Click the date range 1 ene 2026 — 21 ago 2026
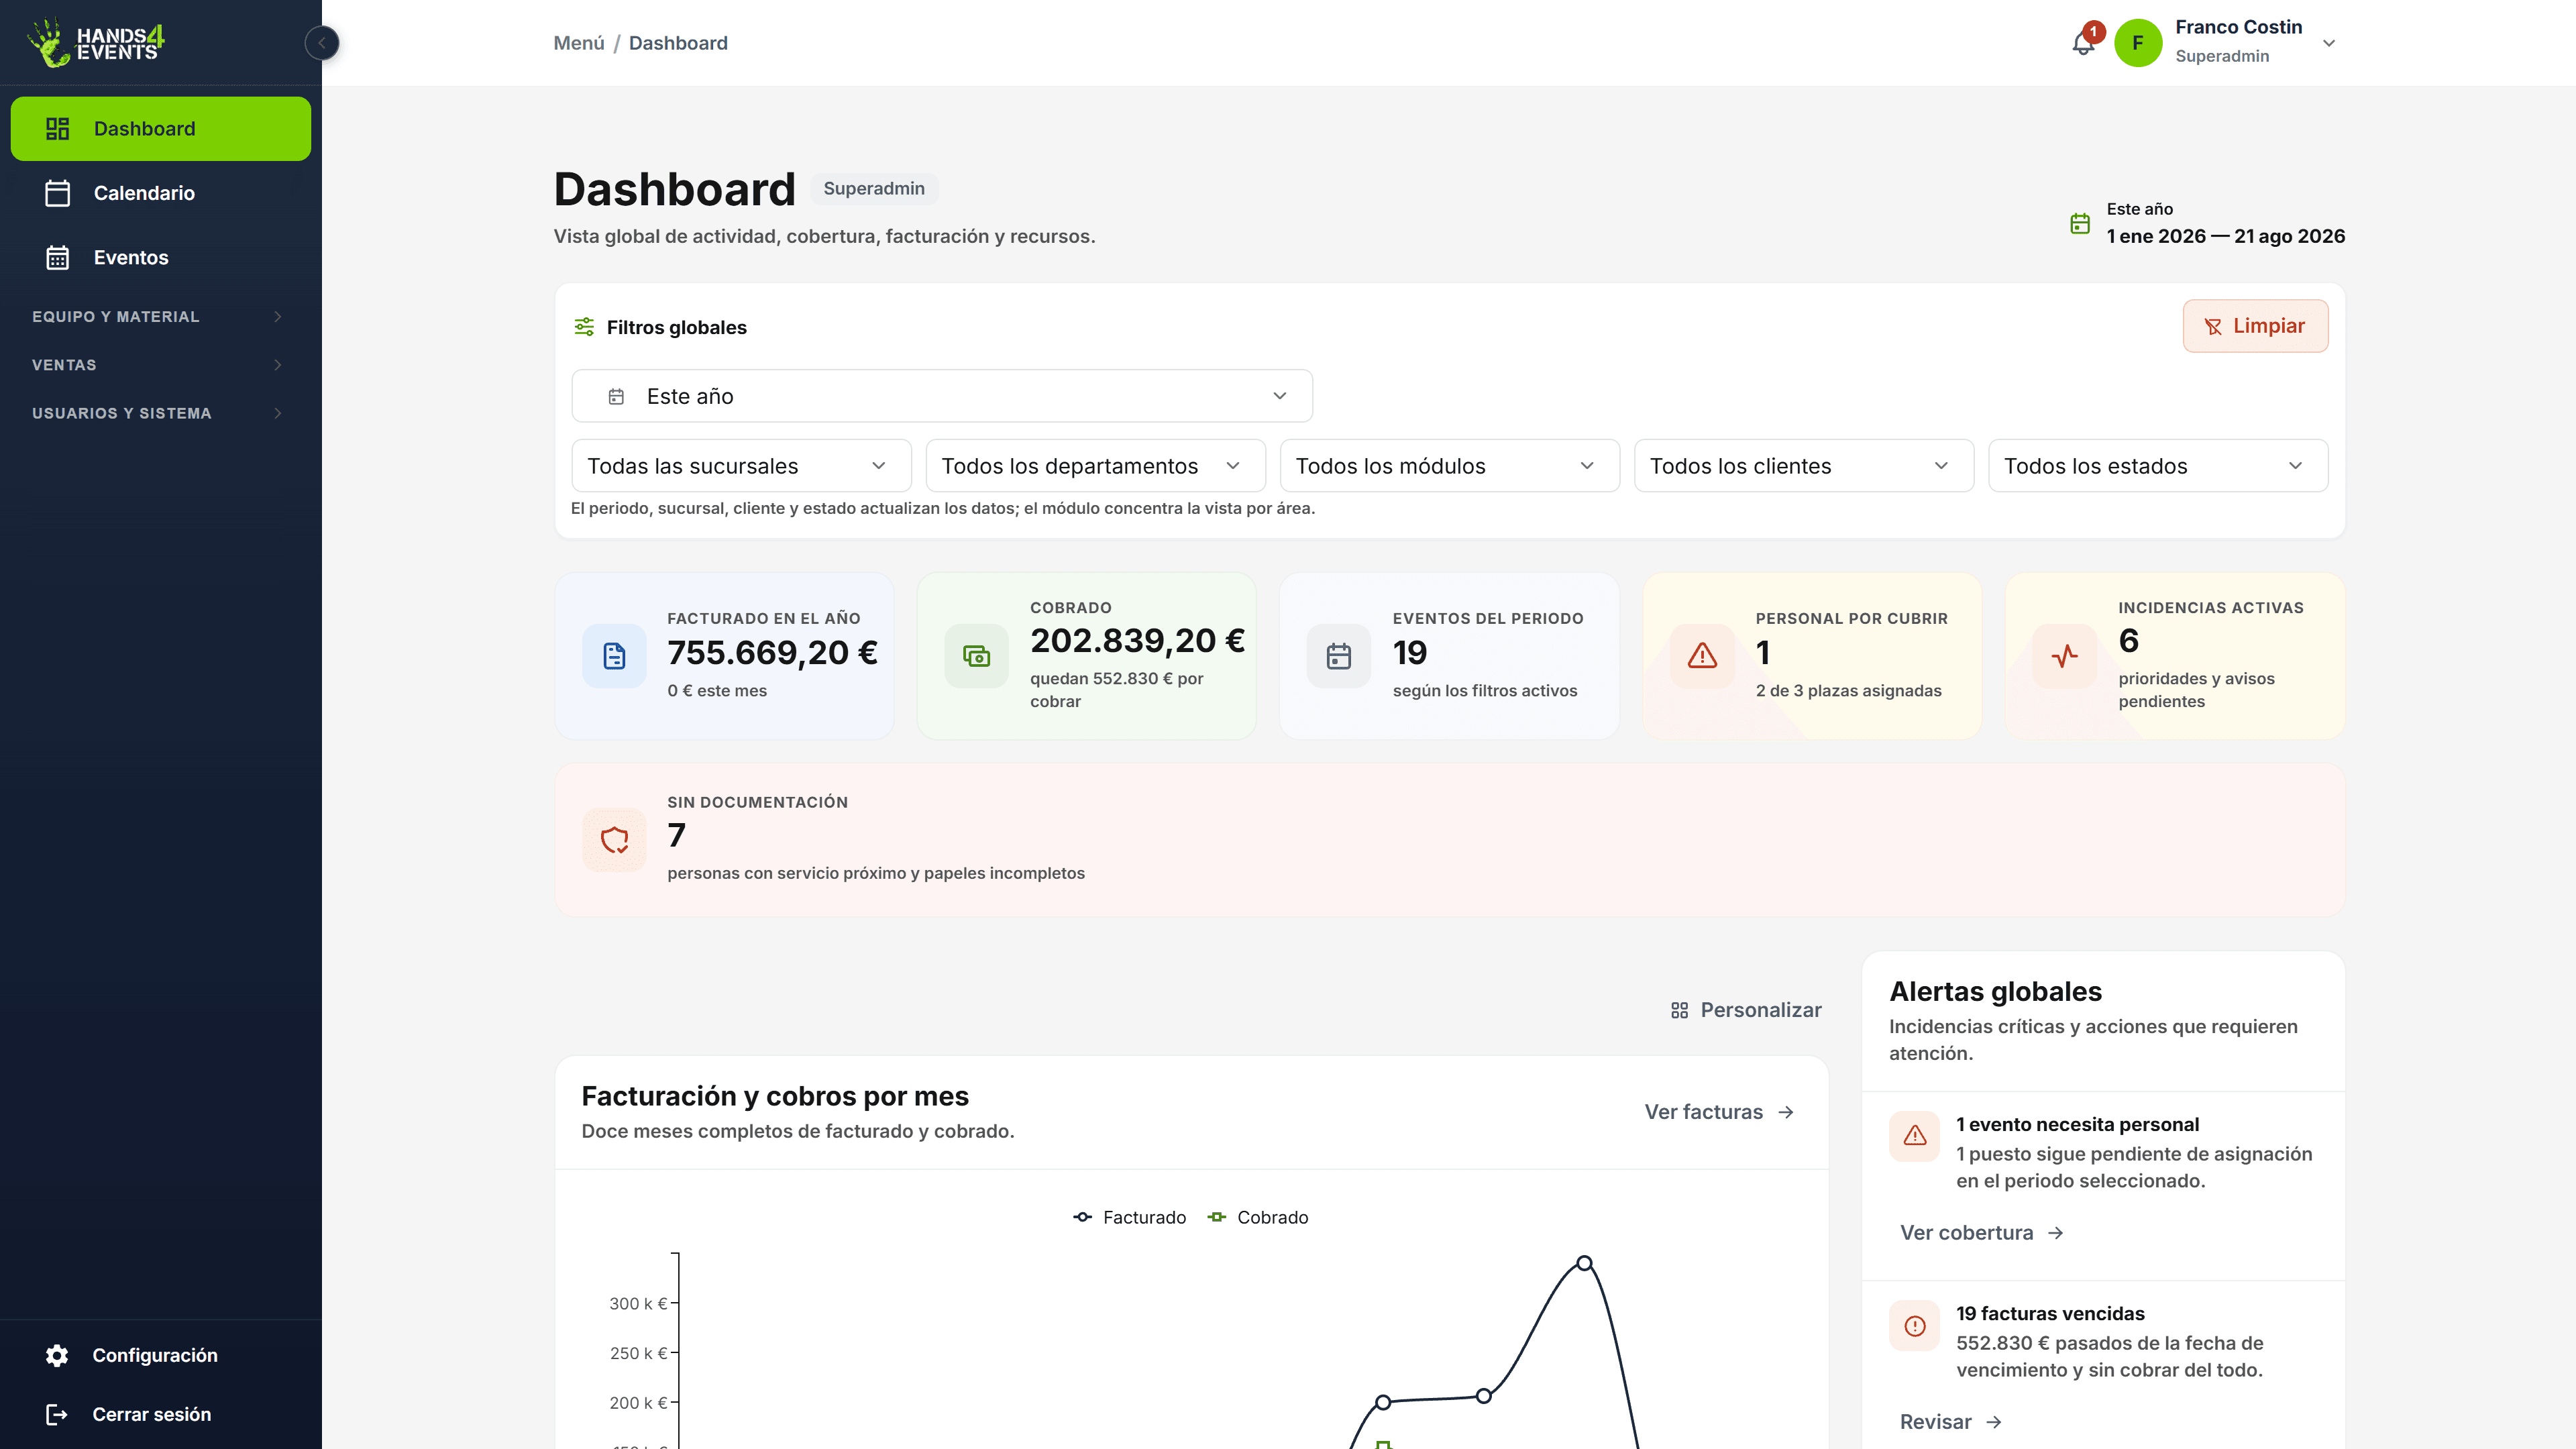Image resolution: width=2576 pixels, height=1449 pixels. (2226, 236)
